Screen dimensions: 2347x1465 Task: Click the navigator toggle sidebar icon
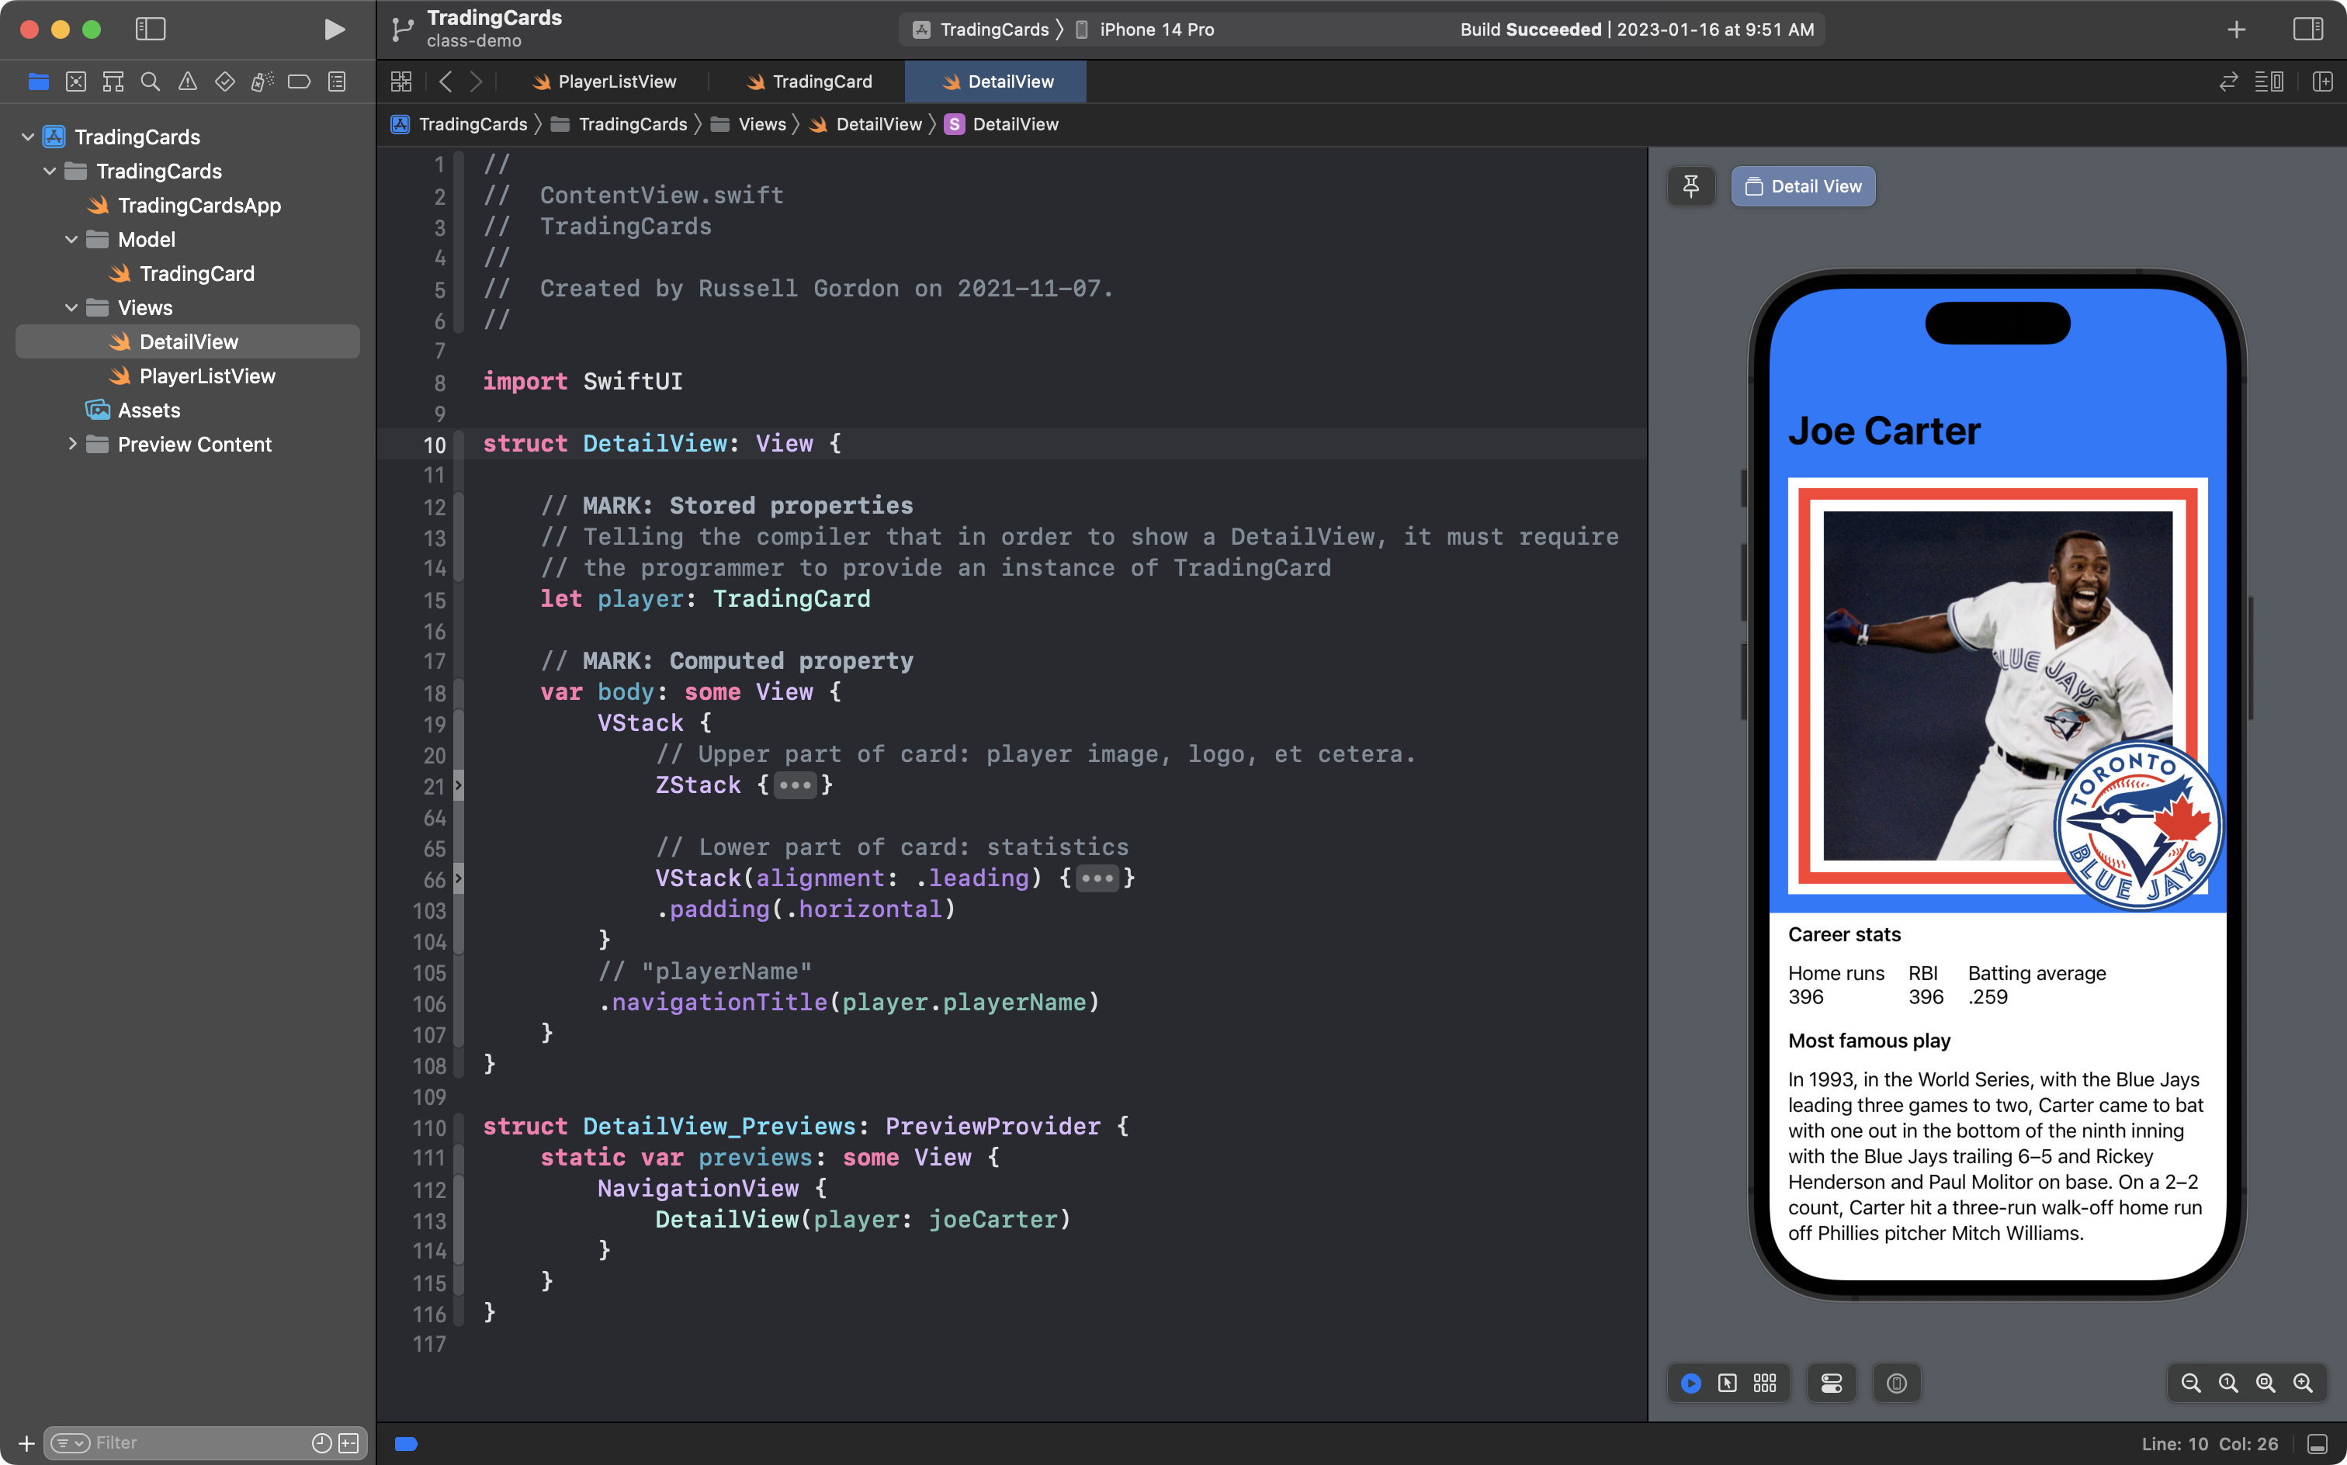coord(150,29)
